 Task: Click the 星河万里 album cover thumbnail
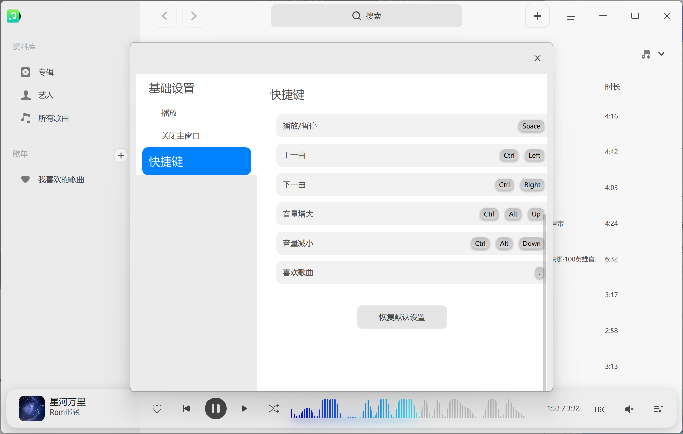point(32,408)
